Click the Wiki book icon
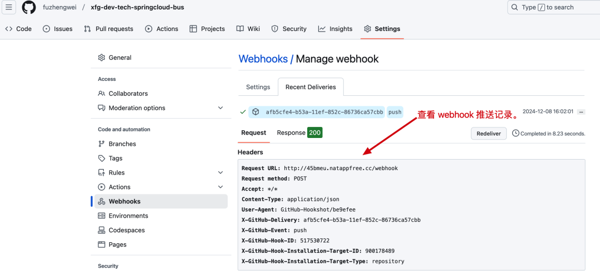 click(240, 29)
